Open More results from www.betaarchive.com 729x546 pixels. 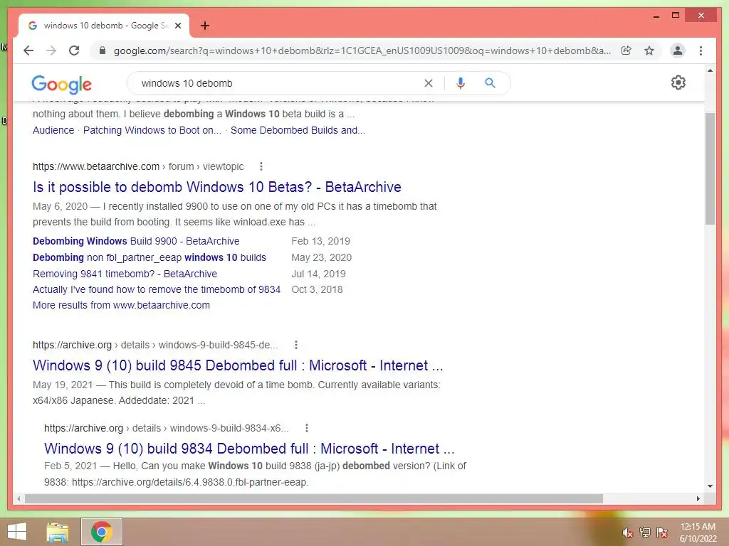pos(121,306)
